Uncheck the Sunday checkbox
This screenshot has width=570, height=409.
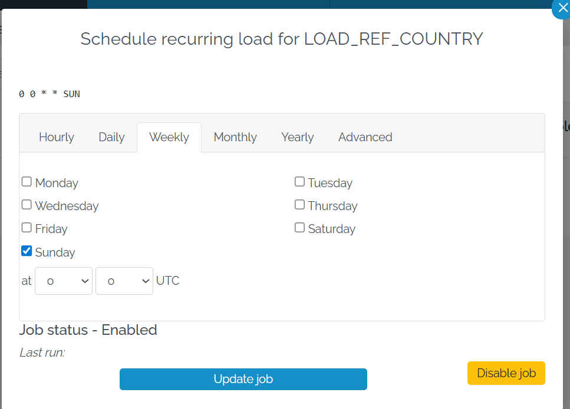(x=27, y=250)
